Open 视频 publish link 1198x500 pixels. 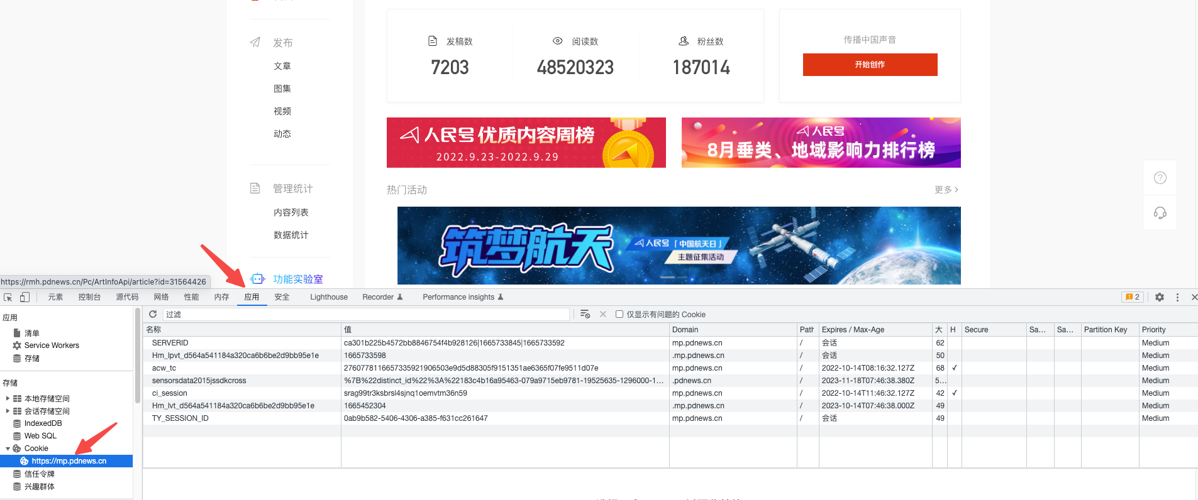(282, 111)
